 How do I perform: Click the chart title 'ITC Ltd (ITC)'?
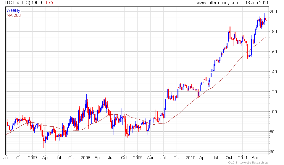(18, 3)
